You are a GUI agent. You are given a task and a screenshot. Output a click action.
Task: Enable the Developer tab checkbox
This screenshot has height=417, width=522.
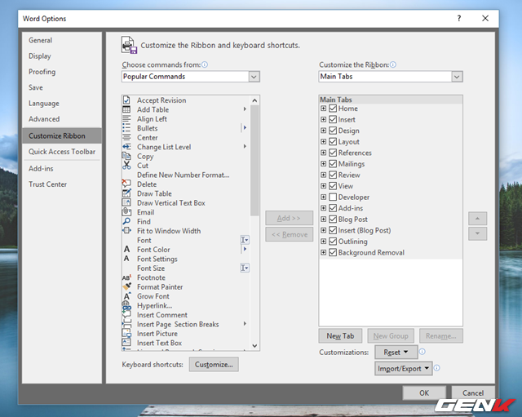pos(333,197)
